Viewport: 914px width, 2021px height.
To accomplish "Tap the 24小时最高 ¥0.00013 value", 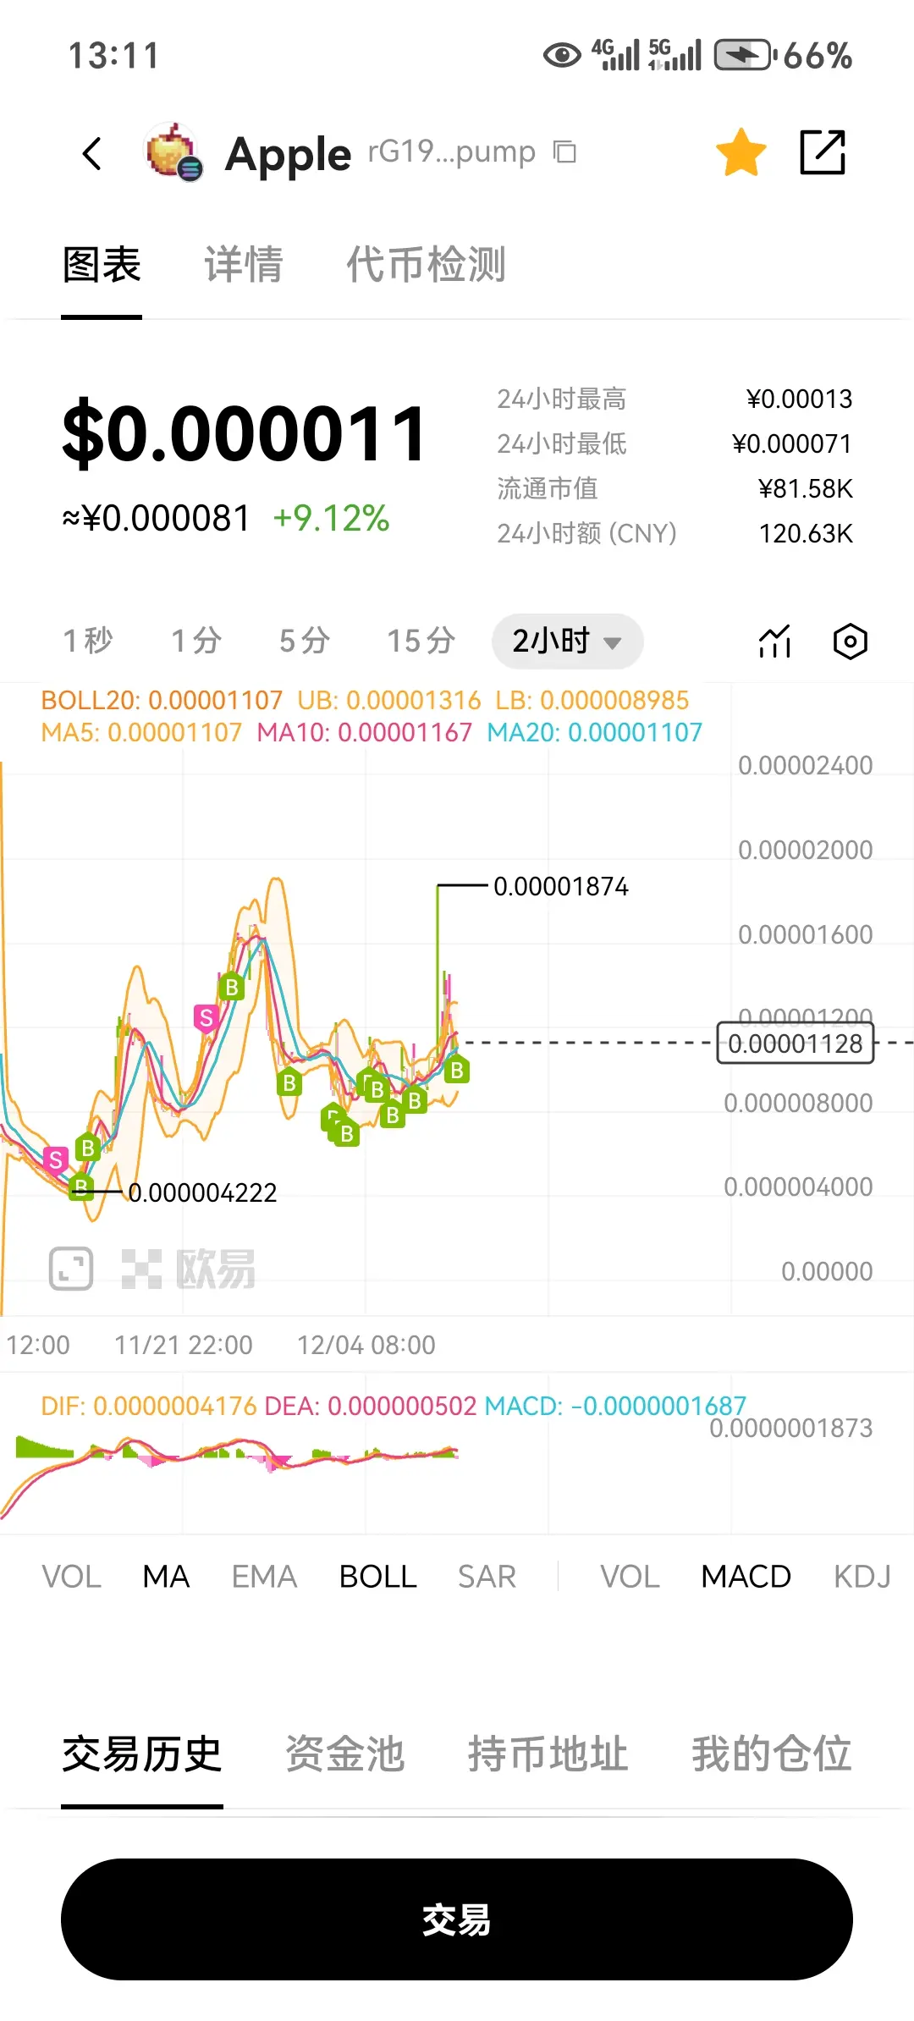I will (800, 399).
